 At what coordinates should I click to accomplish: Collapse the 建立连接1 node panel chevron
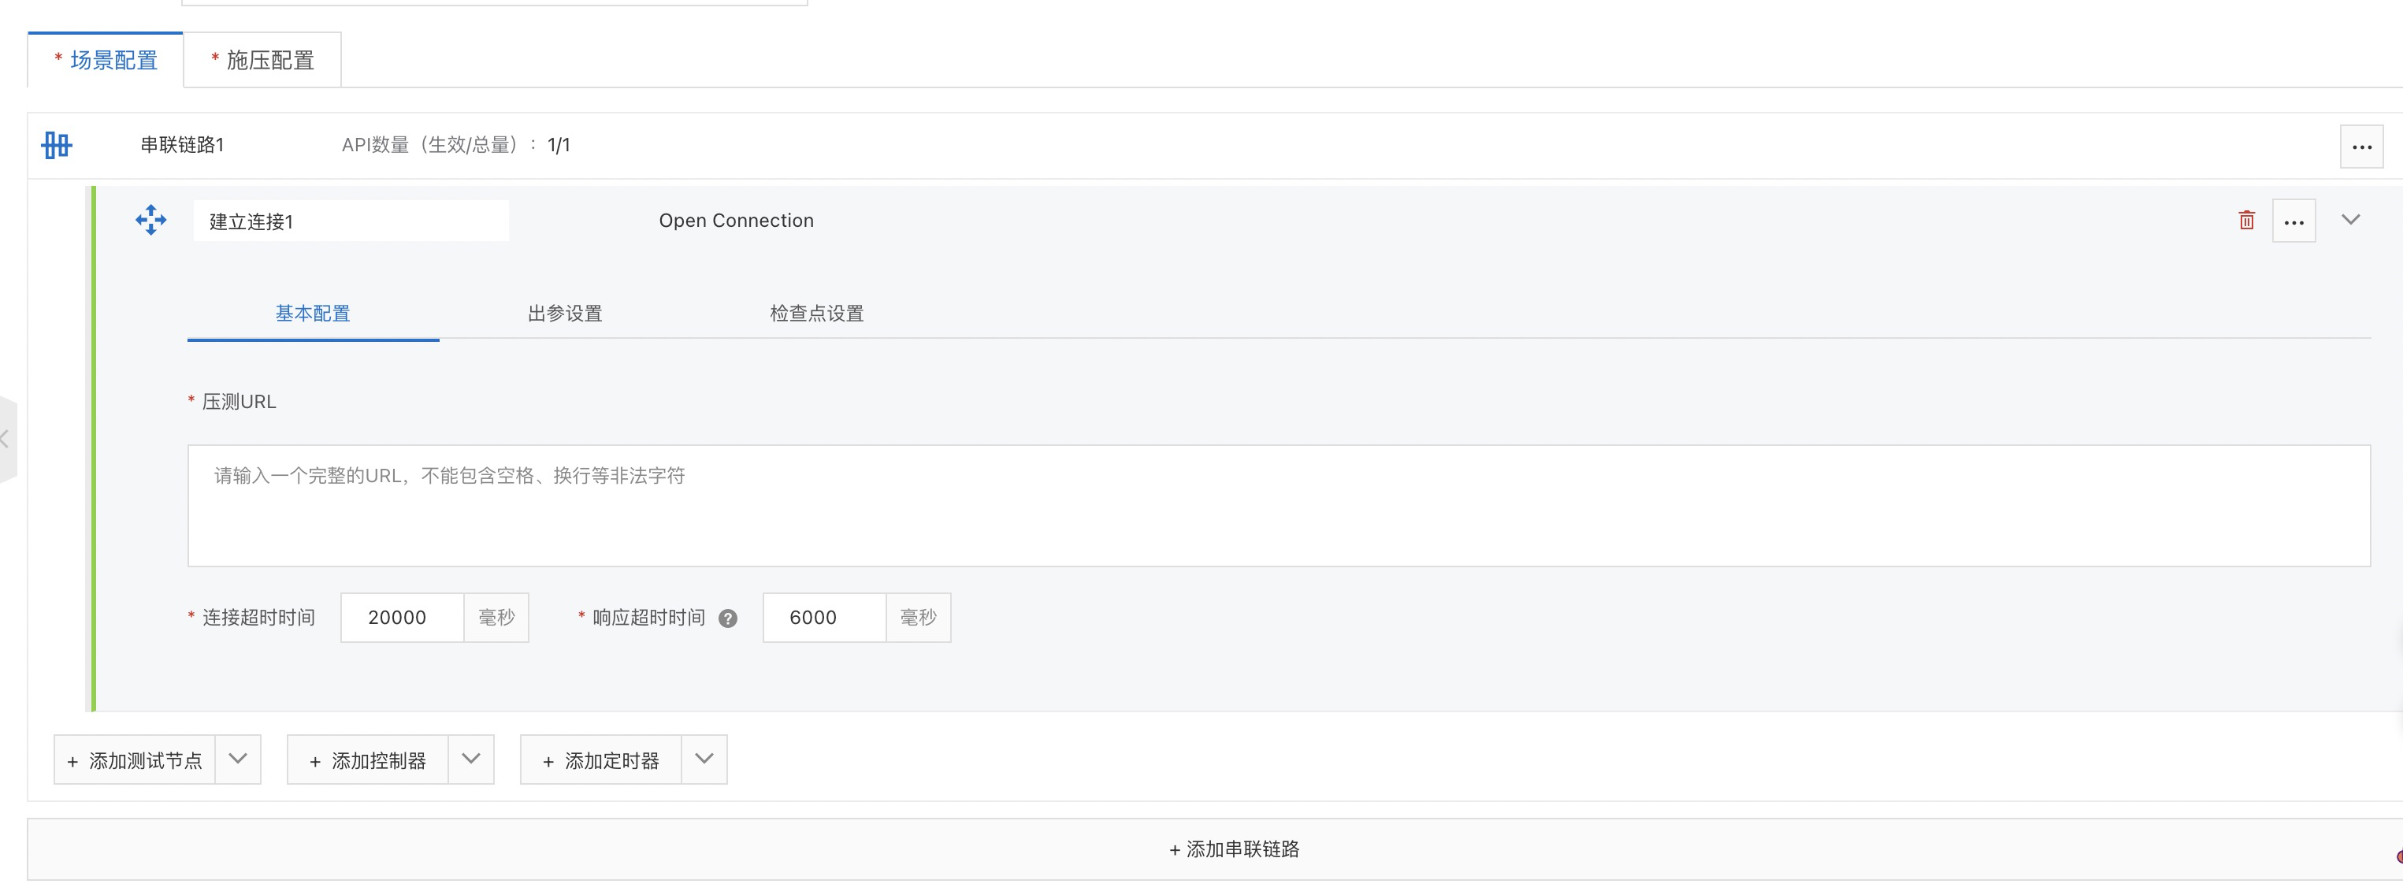2350,219
